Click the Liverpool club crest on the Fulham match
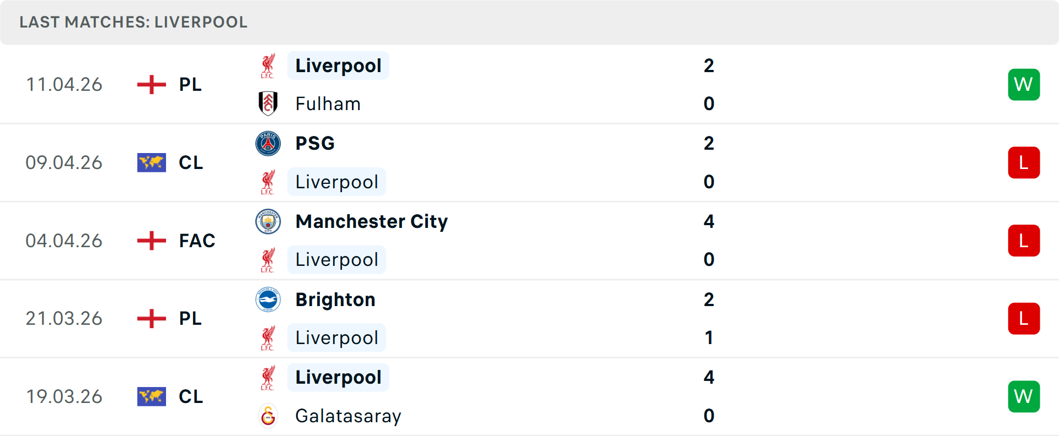The width and height of the screenshot is (1059, 436). (x=268, y=65)
